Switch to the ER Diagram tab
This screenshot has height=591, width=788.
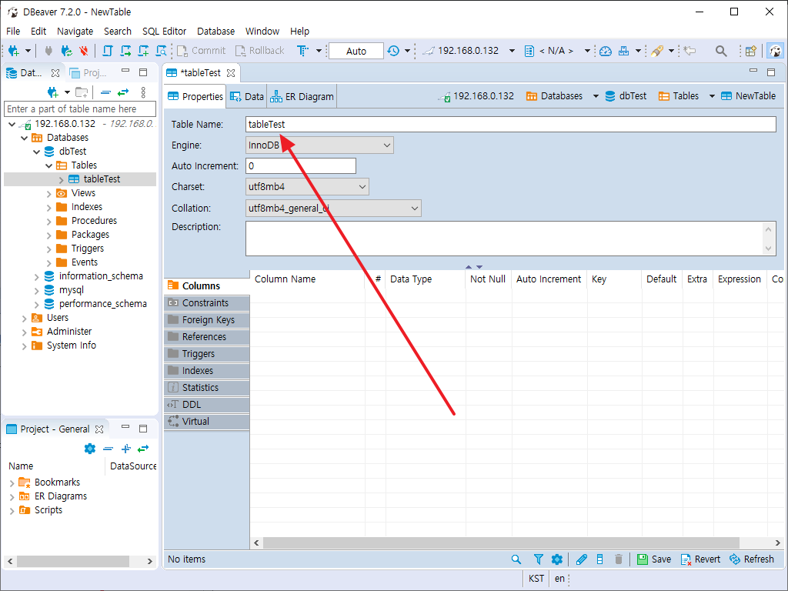click(x=302, y=96)
